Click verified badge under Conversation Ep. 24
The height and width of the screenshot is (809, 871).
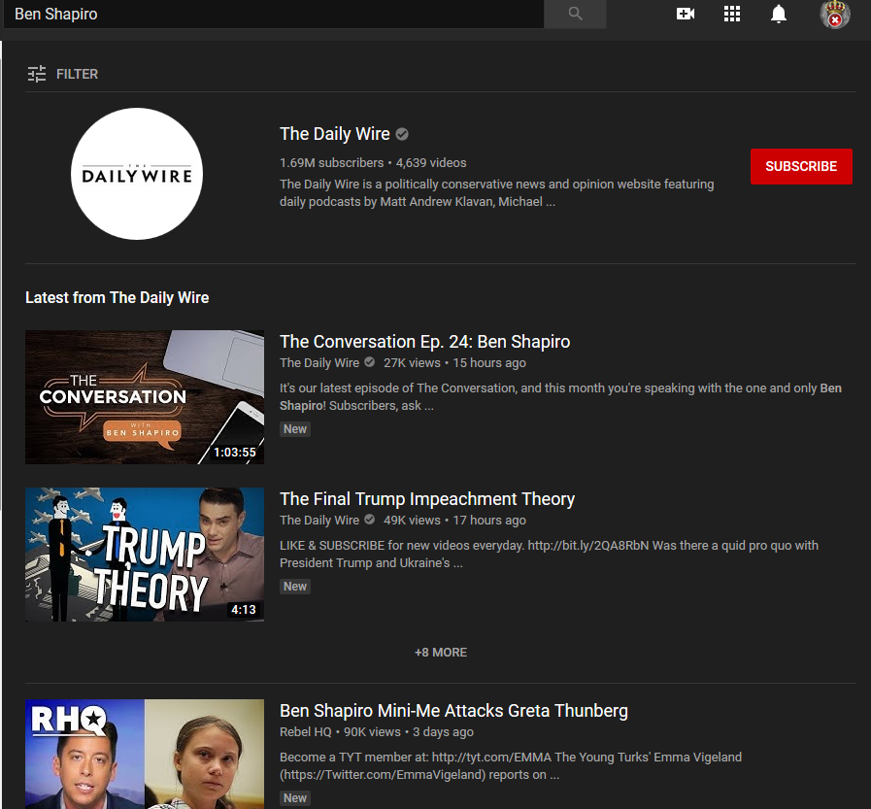tap(369, 362)
